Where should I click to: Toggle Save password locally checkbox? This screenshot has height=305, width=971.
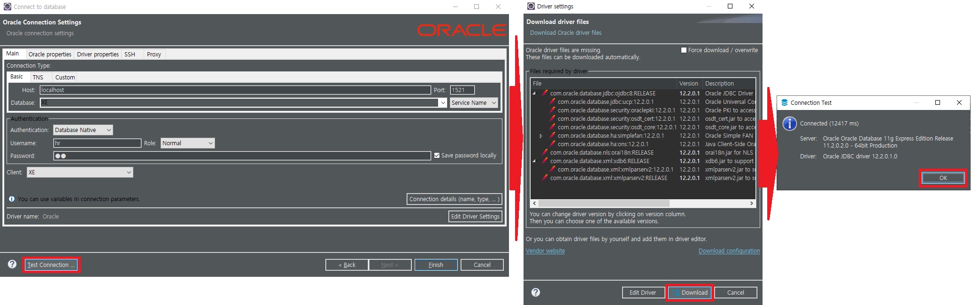[x=437, y=155]
